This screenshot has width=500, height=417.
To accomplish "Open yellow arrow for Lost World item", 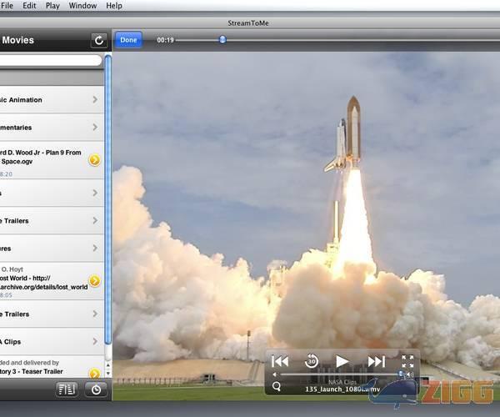I will tap(94, 281).
